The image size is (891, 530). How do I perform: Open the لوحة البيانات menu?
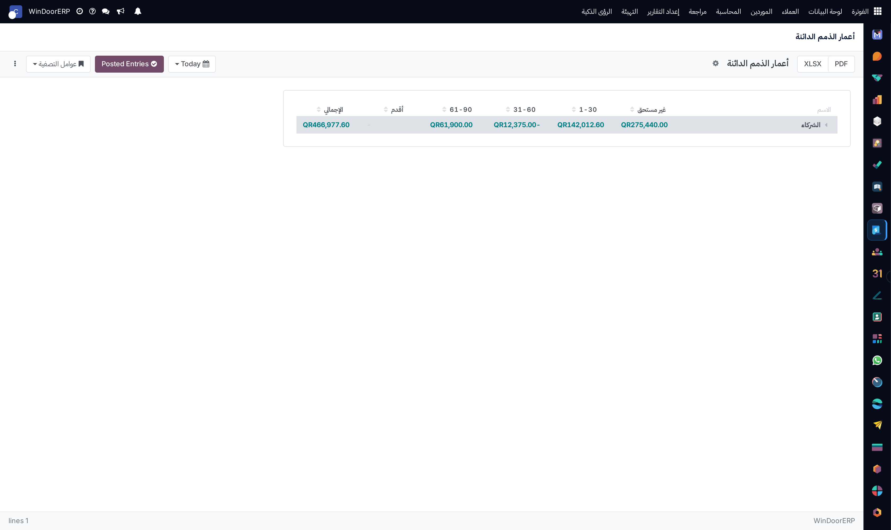click(x=825, y=11)
